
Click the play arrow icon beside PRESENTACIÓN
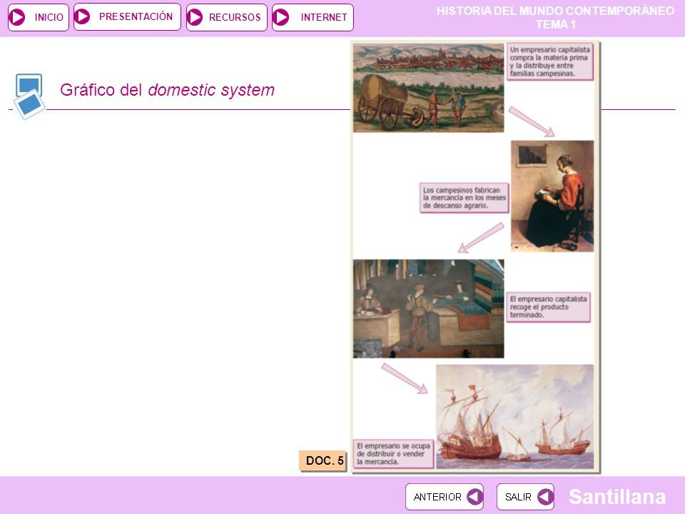82,16
